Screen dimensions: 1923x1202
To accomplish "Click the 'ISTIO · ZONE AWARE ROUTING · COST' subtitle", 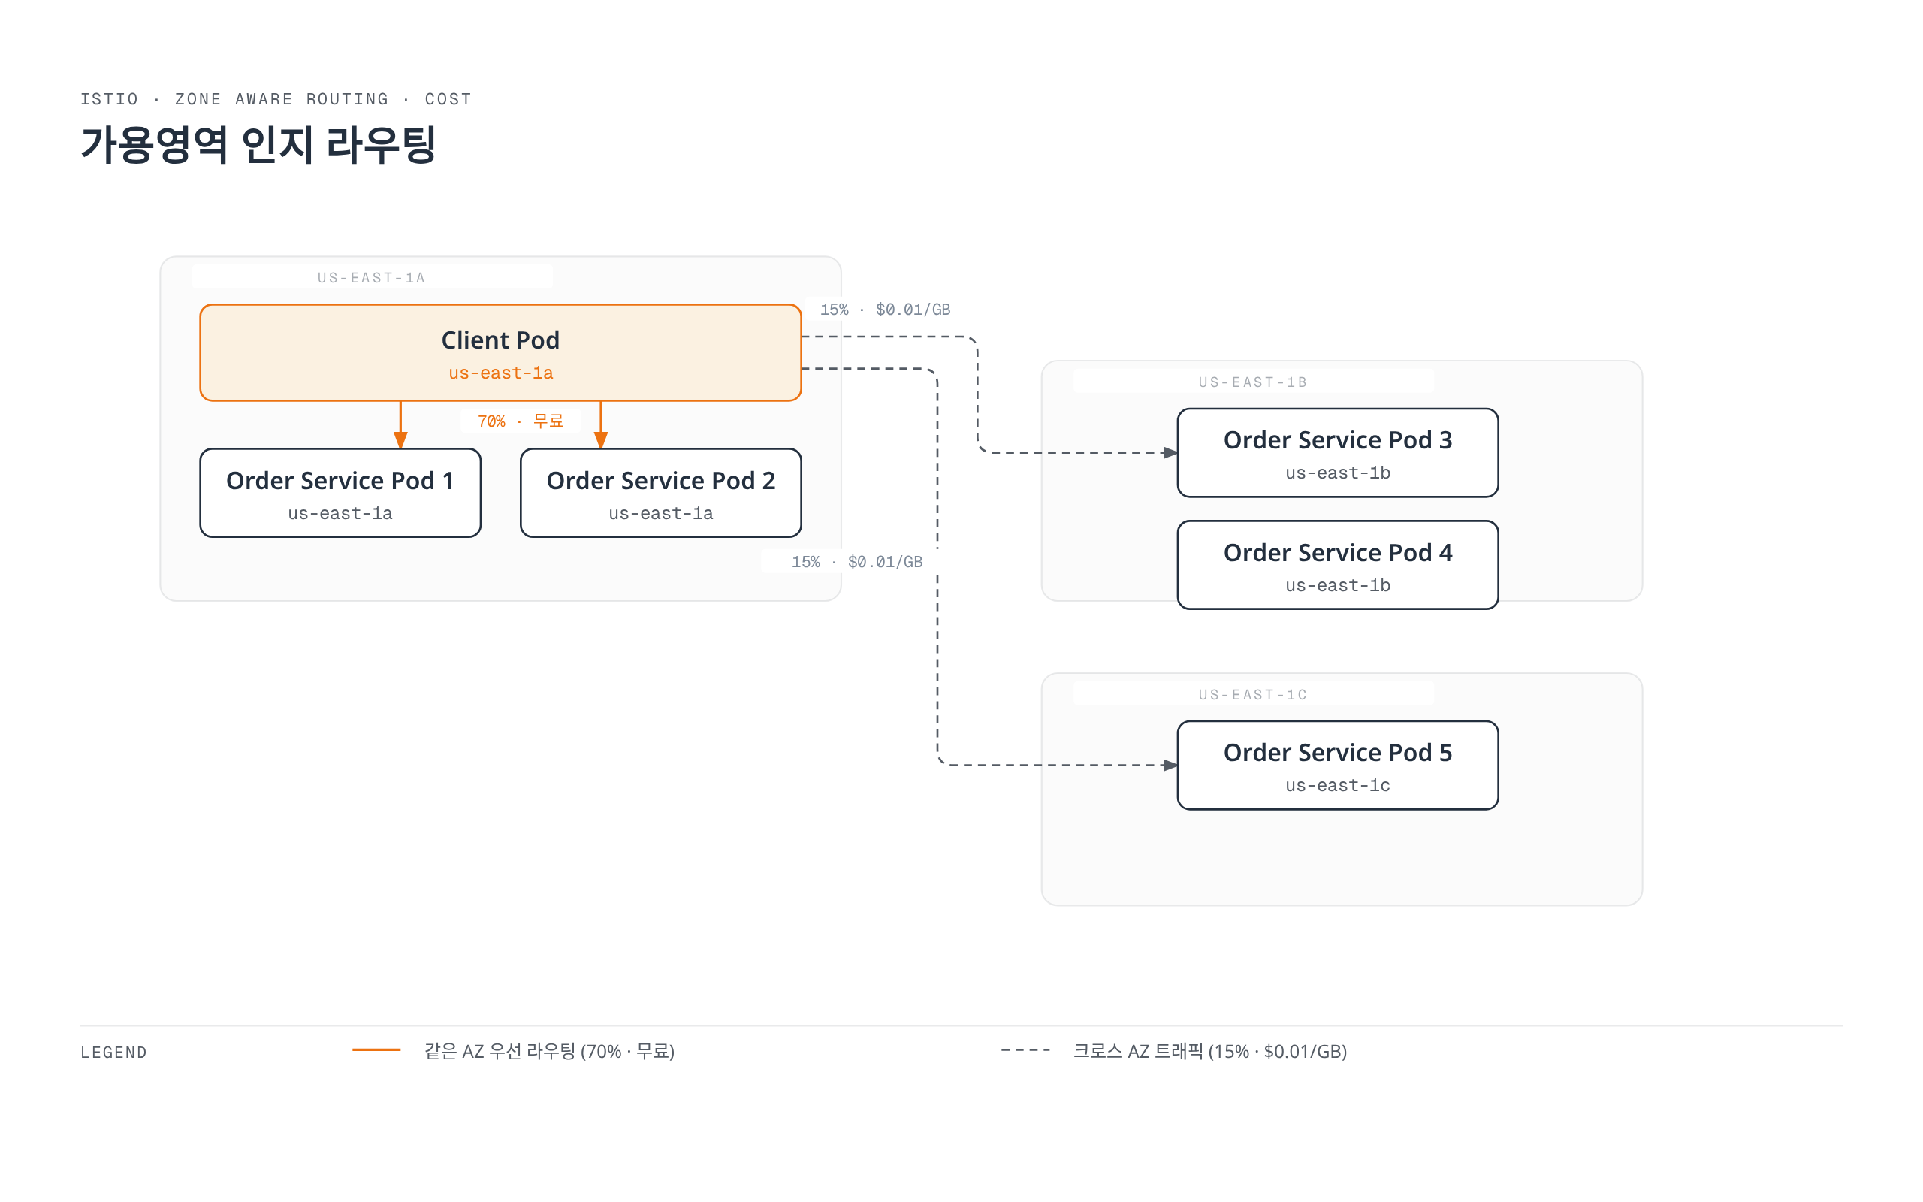I will (276, 99).
